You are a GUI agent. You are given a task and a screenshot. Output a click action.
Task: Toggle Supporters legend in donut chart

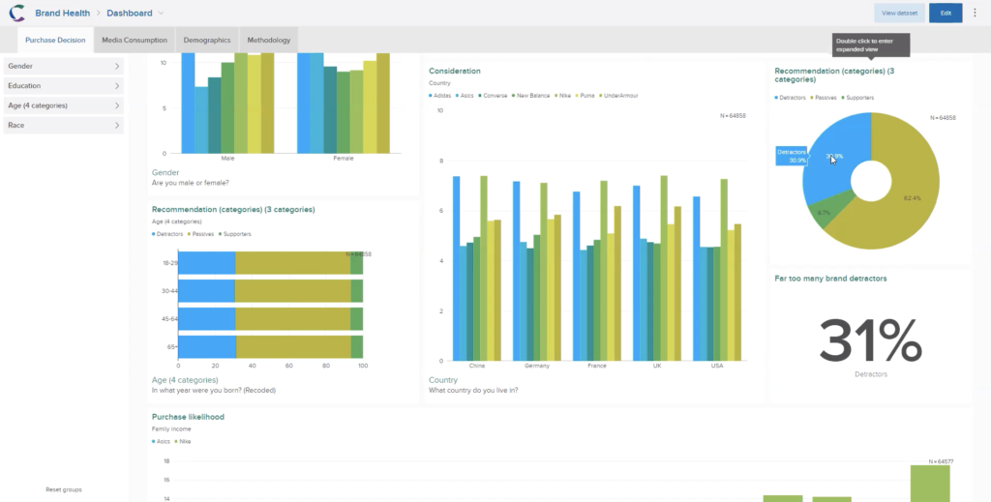click(858, 98)
